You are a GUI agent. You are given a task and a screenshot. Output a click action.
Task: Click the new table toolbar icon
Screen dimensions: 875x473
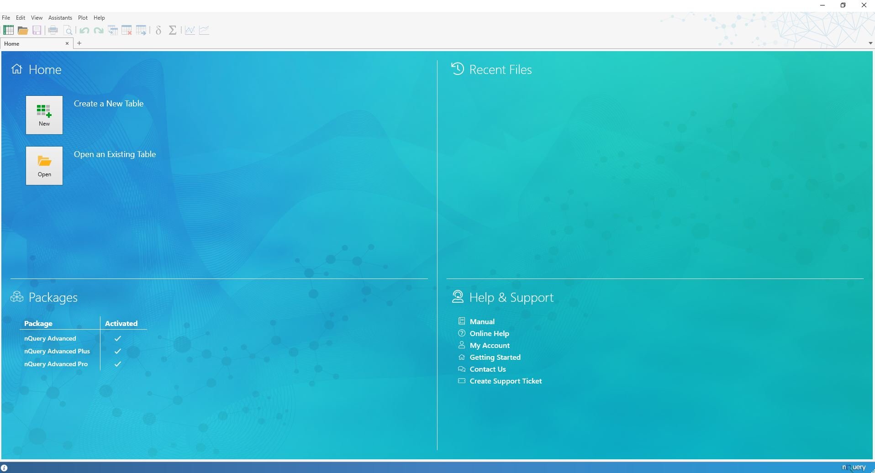[x=8, y=30]
